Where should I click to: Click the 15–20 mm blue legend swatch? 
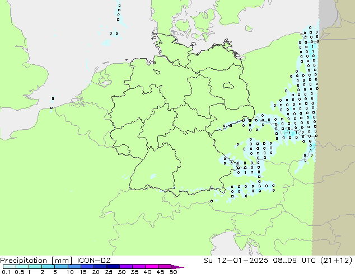coord(87,267)
